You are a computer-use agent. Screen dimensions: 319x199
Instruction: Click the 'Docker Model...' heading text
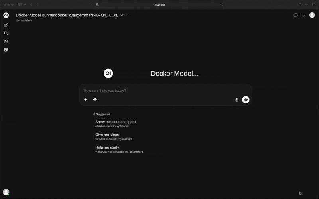(175, 74)
